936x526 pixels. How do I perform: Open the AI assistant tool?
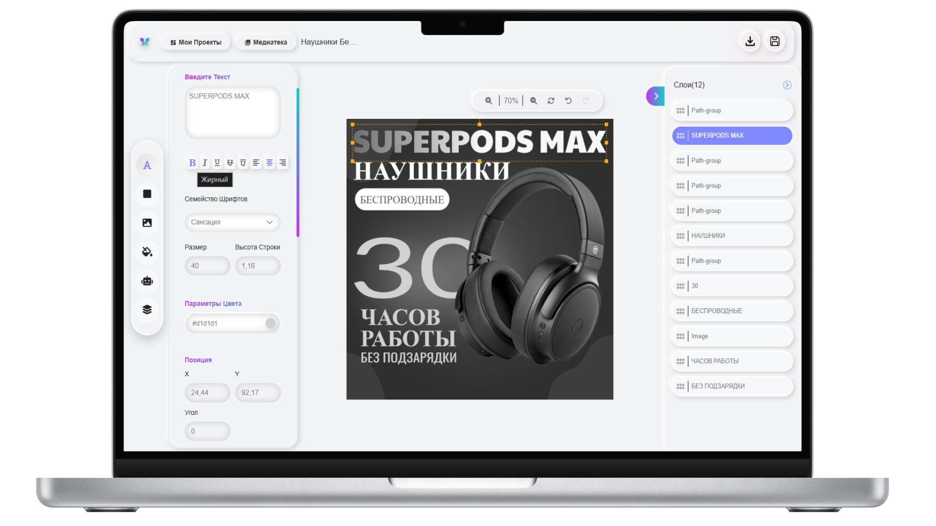147,281
